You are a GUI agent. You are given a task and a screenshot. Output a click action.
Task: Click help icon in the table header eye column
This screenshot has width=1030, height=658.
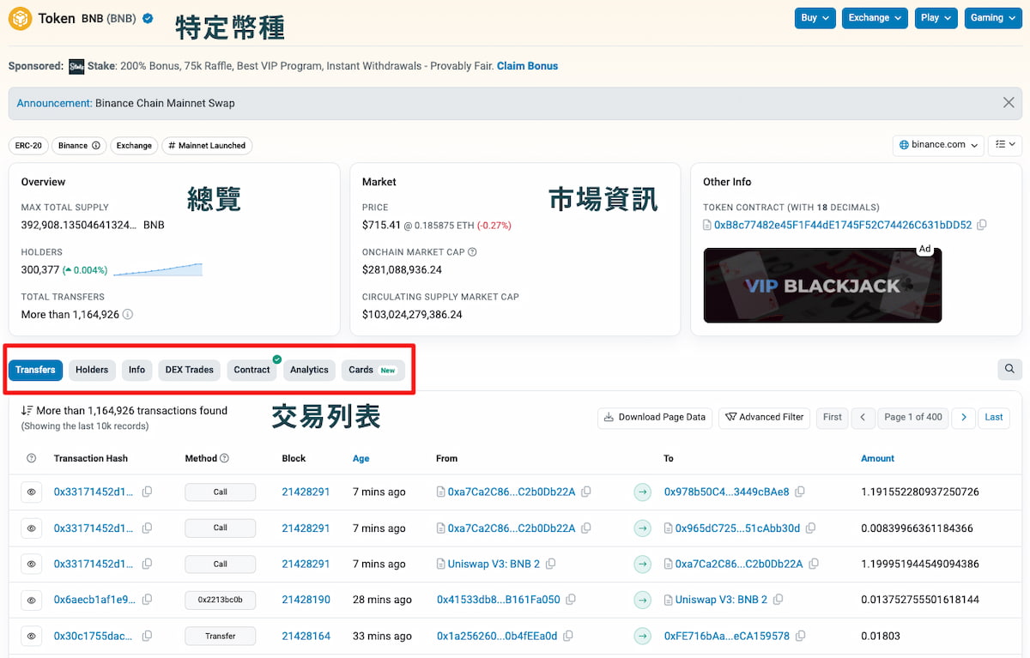click(32, 459)
